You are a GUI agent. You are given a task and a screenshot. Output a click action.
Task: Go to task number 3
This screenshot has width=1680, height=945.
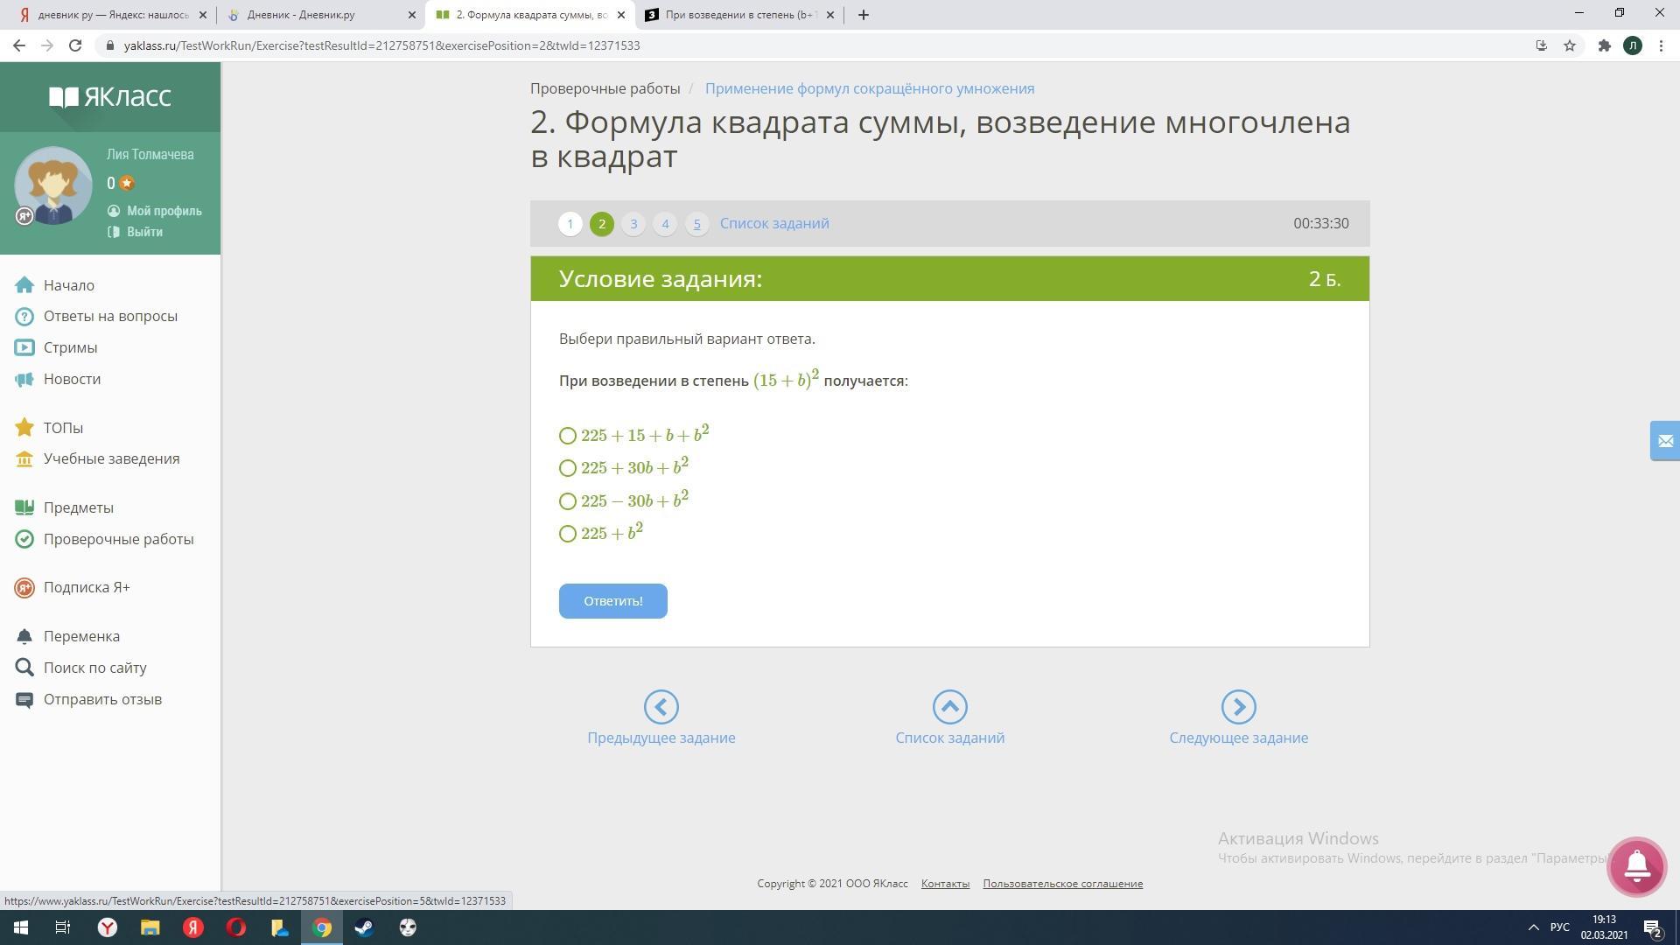point(633,224)
